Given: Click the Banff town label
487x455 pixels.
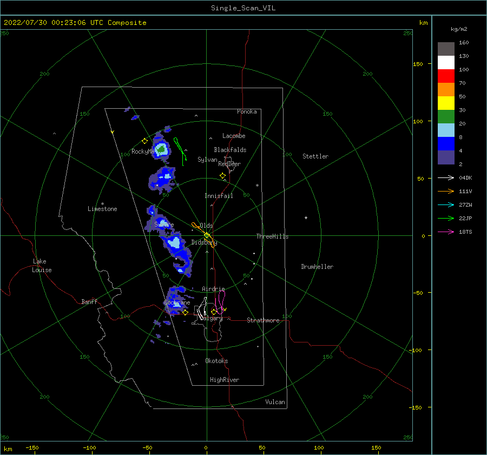Looking at the screenshot, I should 89,301.
